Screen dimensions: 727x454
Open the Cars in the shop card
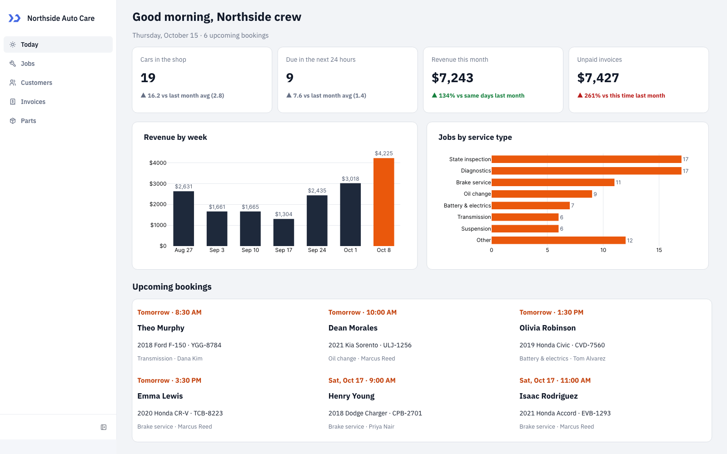click(x=202, y=80)
